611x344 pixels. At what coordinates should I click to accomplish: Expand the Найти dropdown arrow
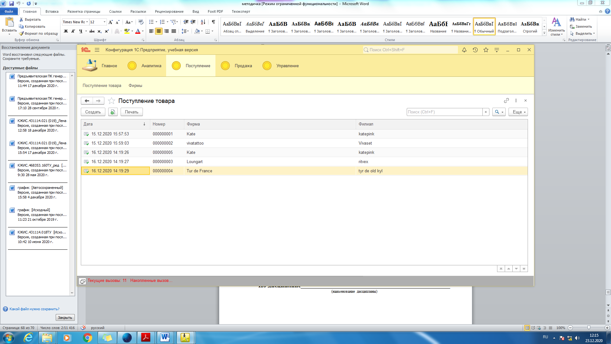click(588, 19)
